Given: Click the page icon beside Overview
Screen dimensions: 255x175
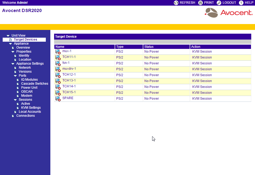Looking at the screenshot, I should point(13,48).
